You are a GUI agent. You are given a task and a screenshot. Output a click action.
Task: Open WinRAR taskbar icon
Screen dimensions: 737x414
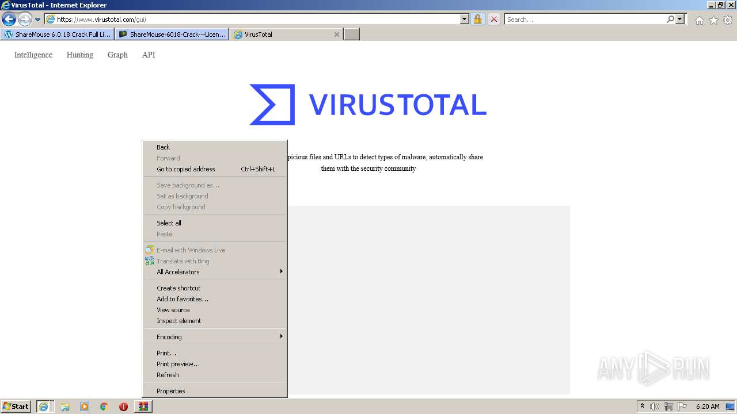(143, 407)
